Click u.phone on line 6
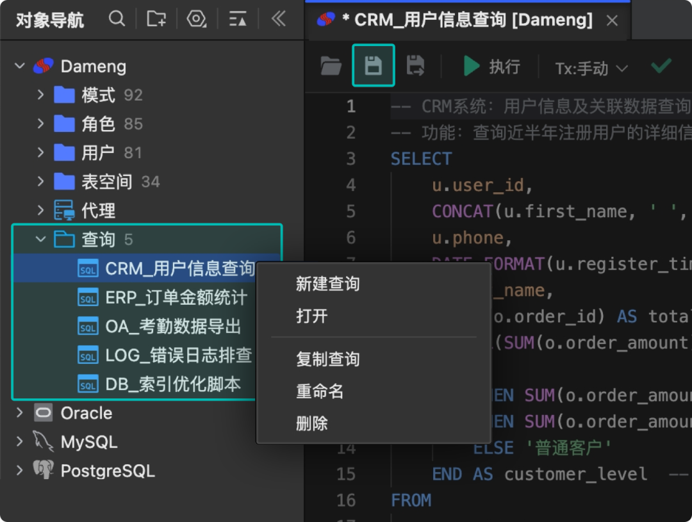The width and height of the screenshot is (692, 522). 468,238
